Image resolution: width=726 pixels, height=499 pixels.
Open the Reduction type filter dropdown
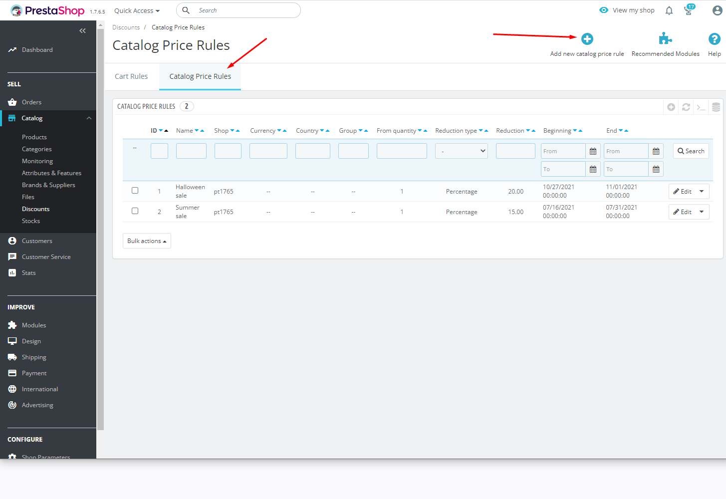pos(462,151)
